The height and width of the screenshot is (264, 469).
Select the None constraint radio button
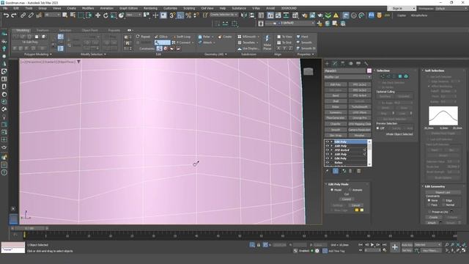coord(429,200)
